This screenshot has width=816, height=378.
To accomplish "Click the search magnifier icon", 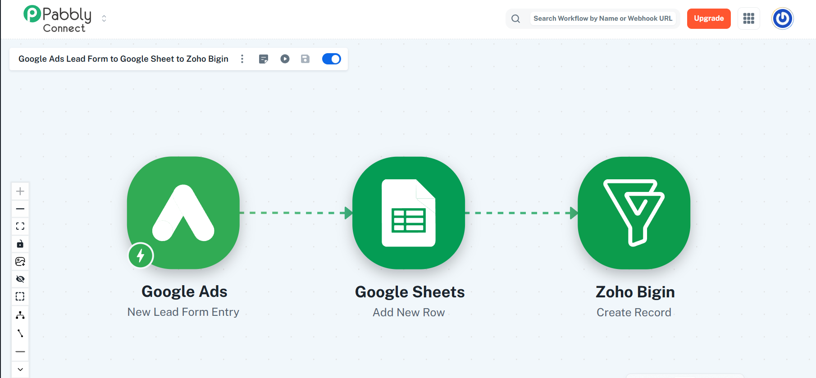I will pyautogui.click(x=516, y=18).
